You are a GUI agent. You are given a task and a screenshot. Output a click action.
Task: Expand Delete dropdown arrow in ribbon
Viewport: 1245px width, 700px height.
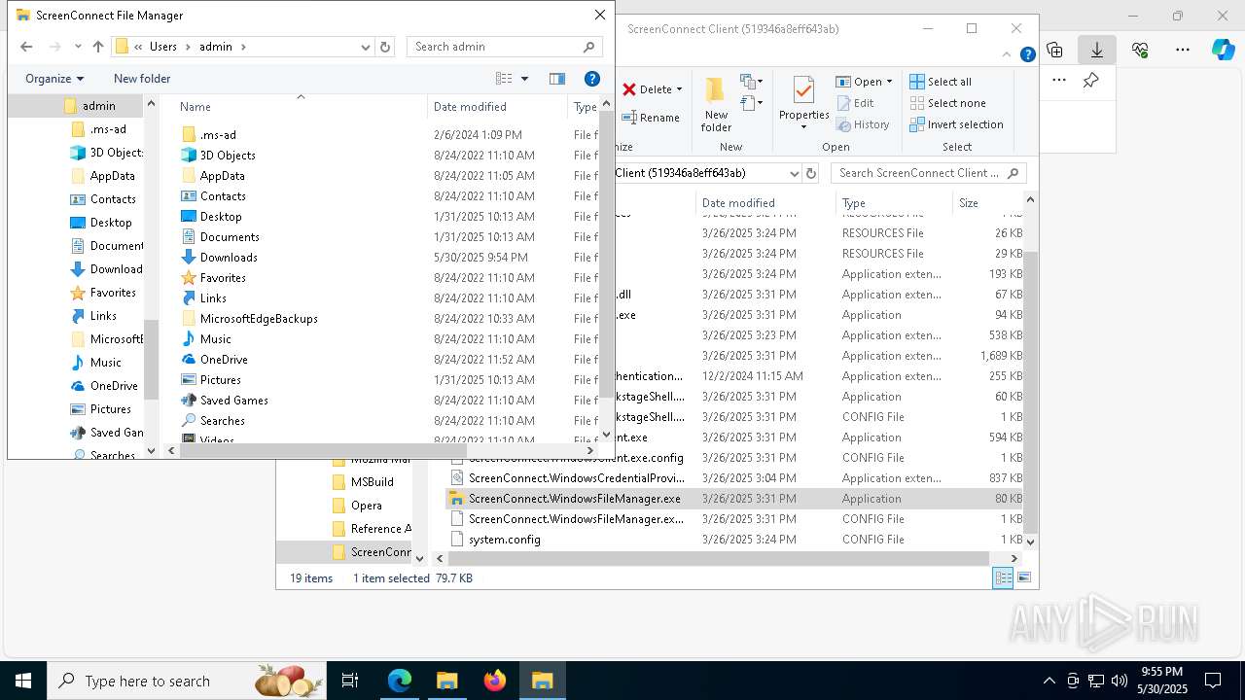[x=679, y=89]
